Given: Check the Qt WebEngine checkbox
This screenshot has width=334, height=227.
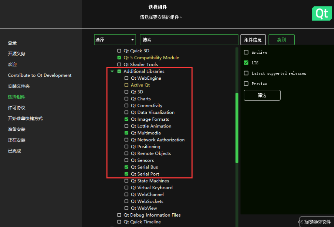Looking at the screenshot, I should (x=126, y=78).
